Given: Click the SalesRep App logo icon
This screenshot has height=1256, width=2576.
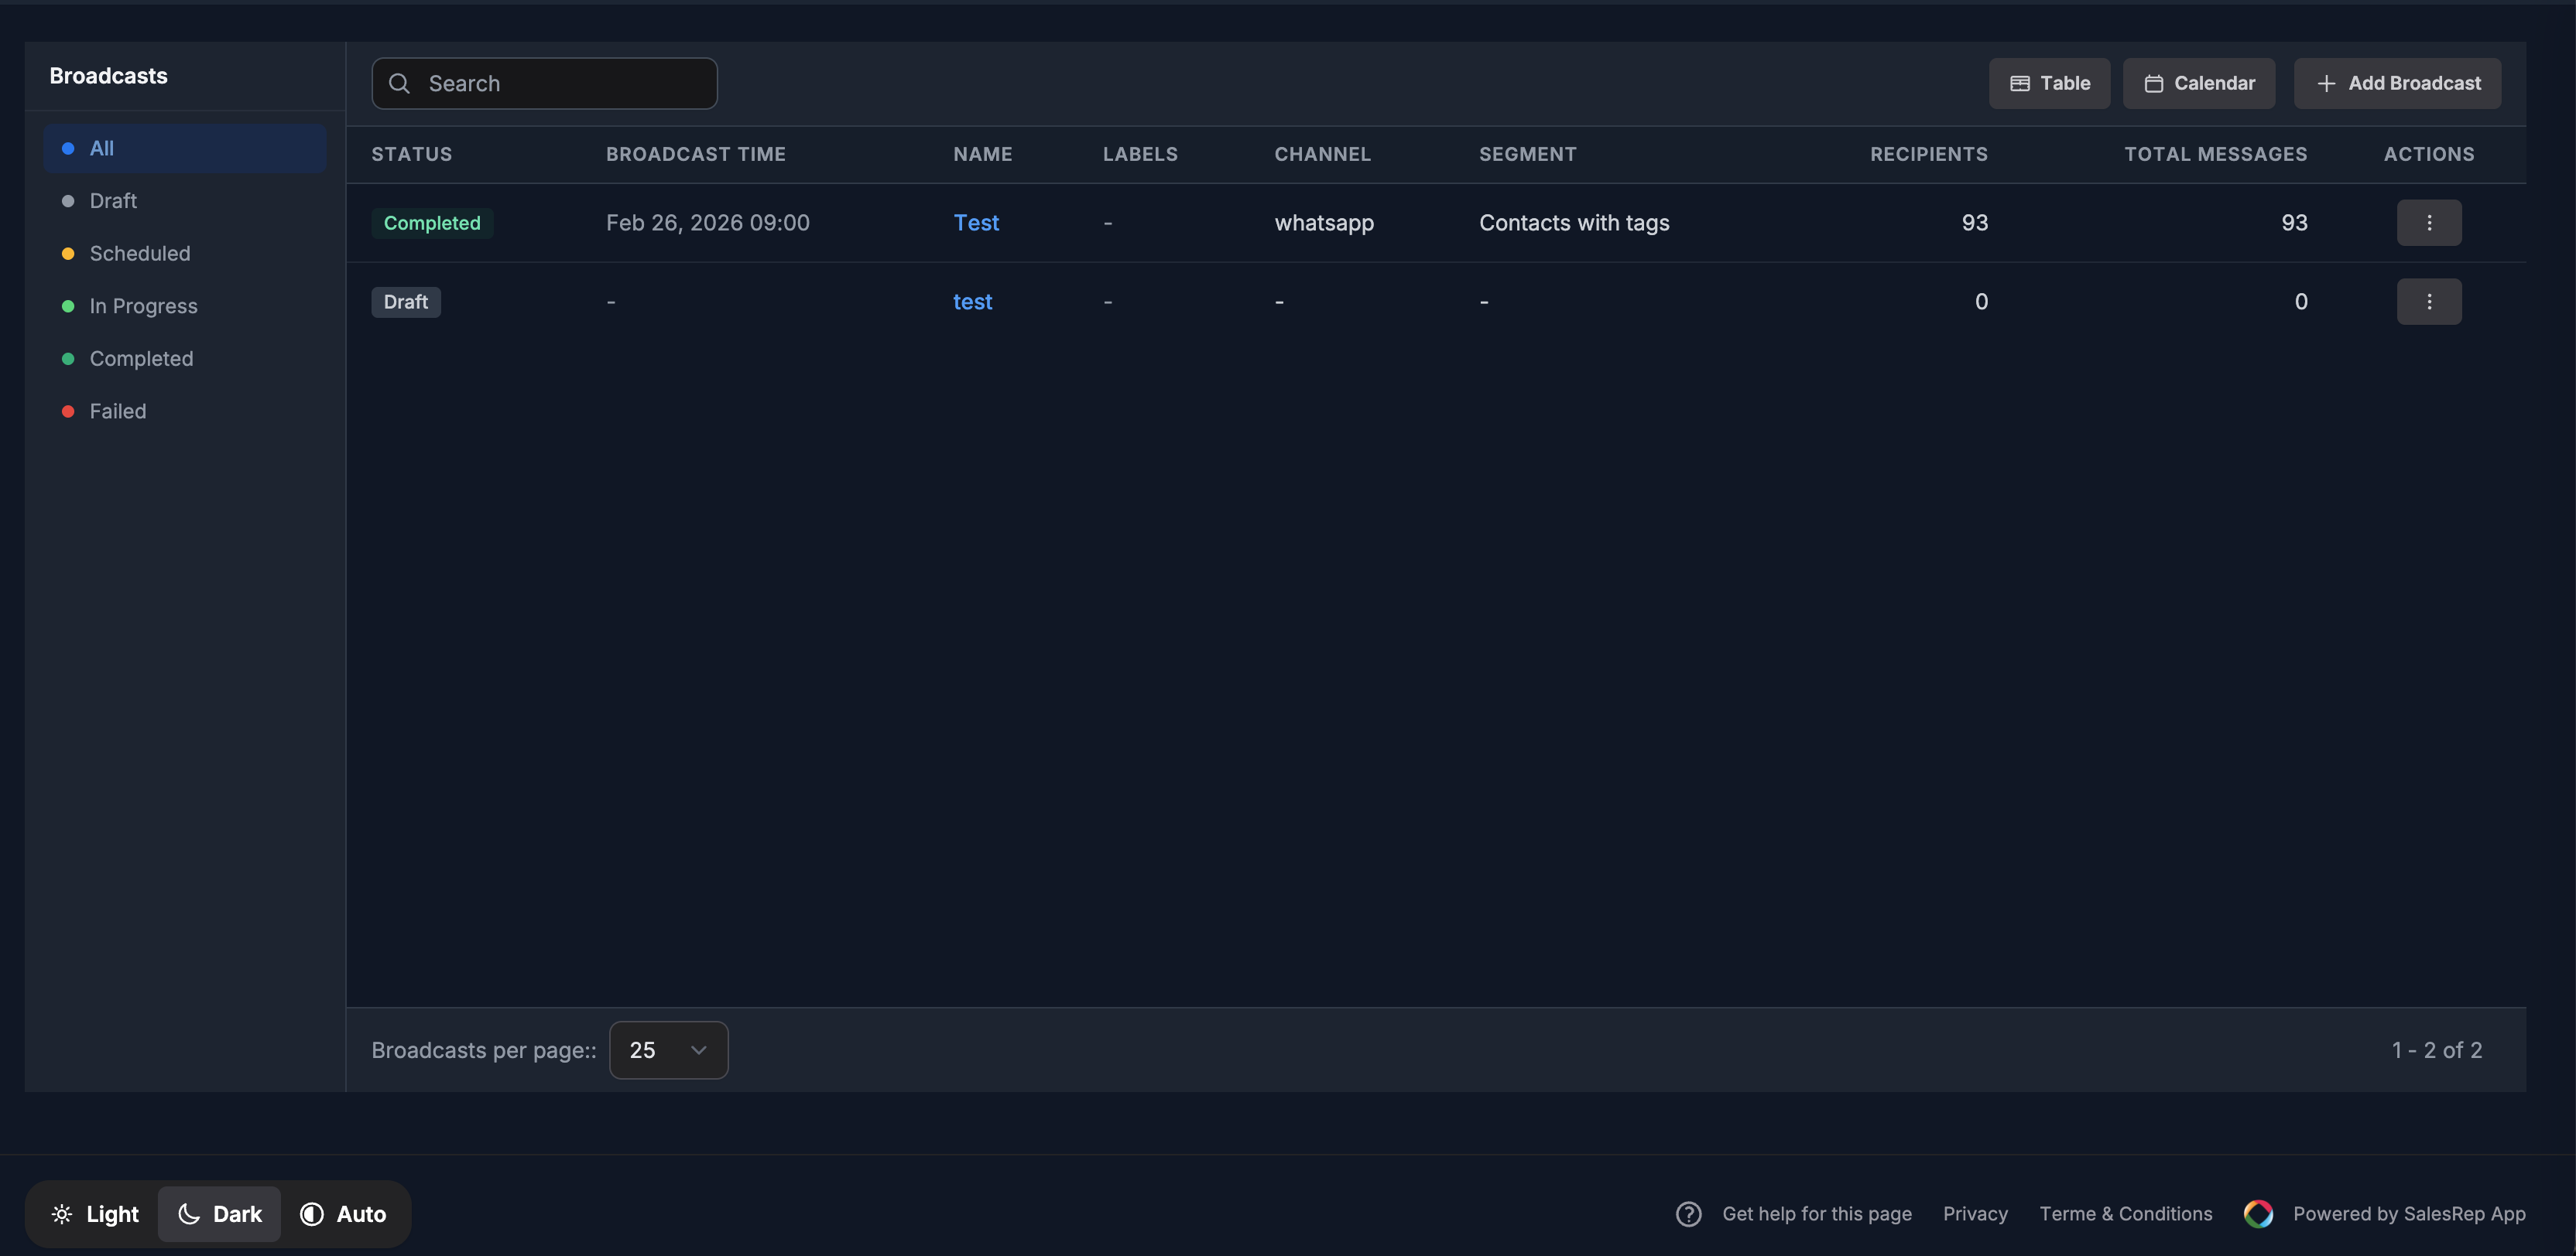Looking at the screenshot, I should [x=2258, y=1214].
